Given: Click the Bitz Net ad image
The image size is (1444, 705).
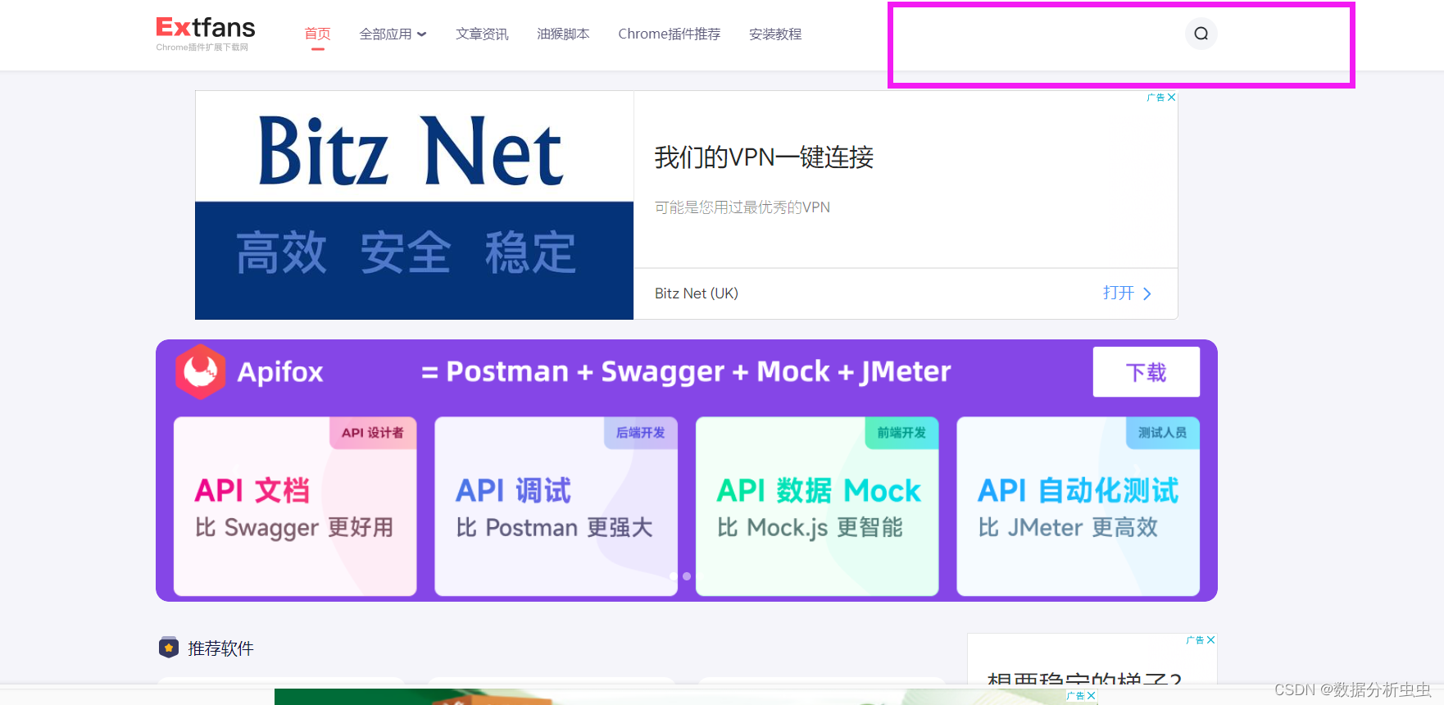Looking at the screenshot, I should pyautogui.click(x=415, y=205).
